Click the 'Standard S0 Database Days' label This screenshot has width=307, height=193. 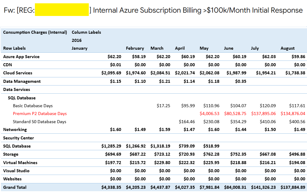[39, 122]
